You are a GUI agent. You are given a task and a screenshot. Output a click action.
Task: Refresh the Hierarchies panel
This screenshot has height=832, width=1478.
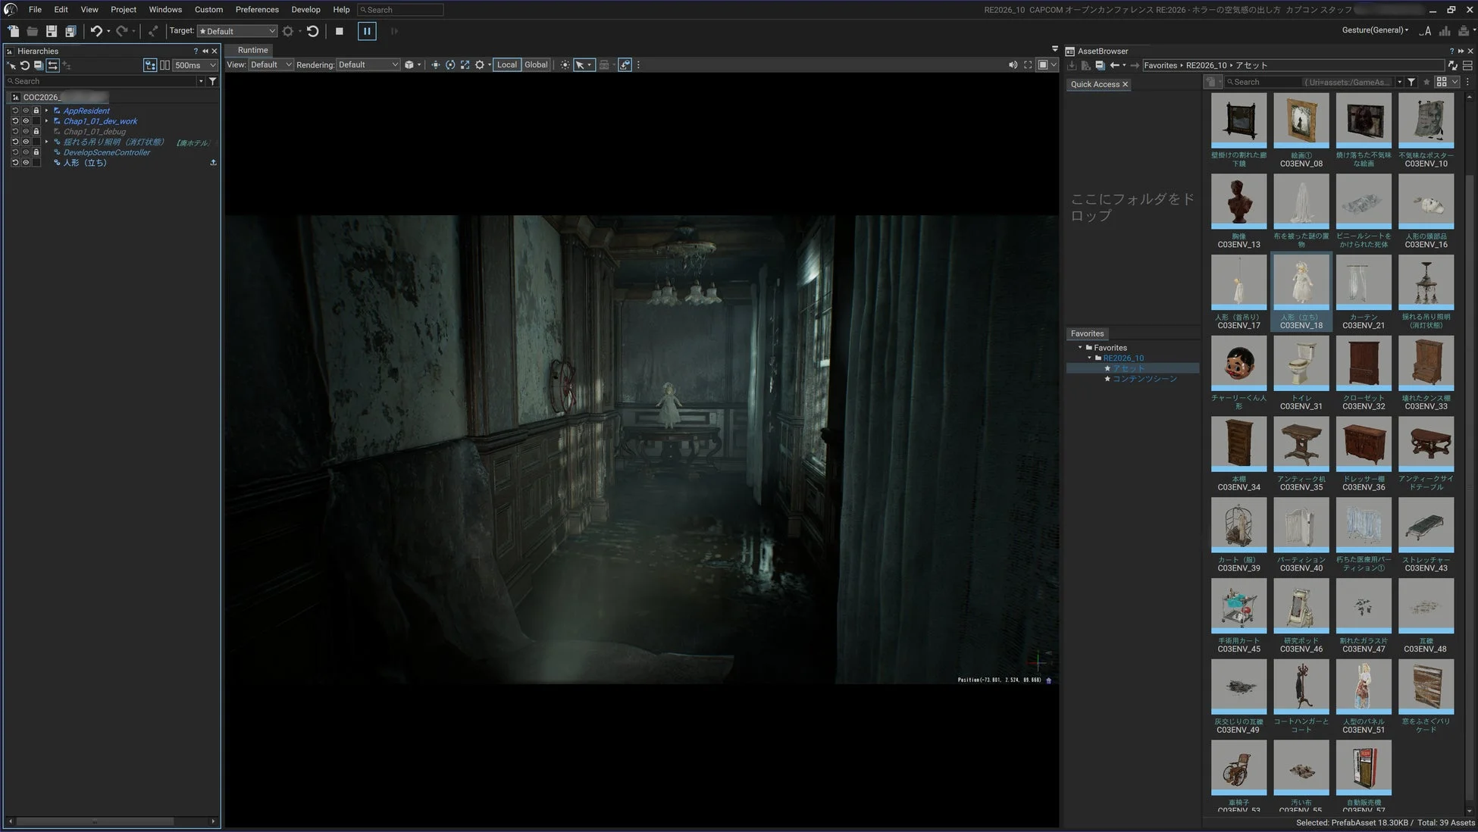coord(25,66)
